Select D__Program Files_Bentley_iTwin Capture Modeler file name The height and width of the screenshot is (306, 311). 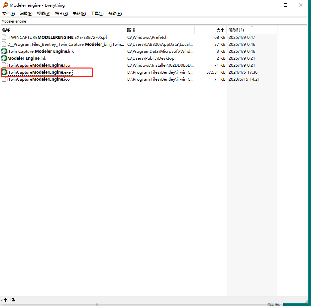click(x=66, y=44)
